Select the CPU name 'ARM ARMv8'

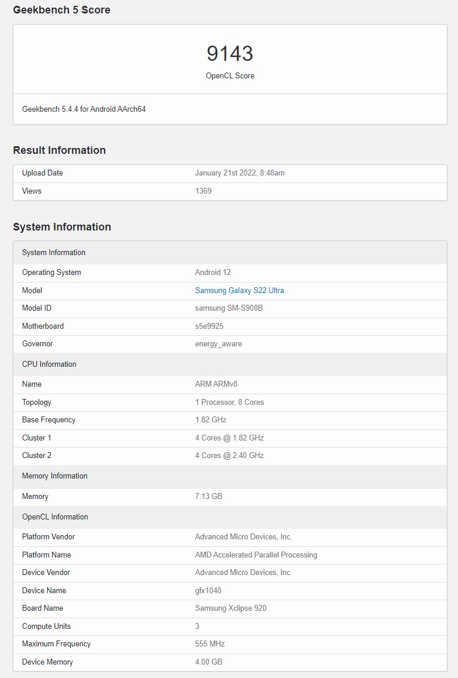[x=216, y=384]
